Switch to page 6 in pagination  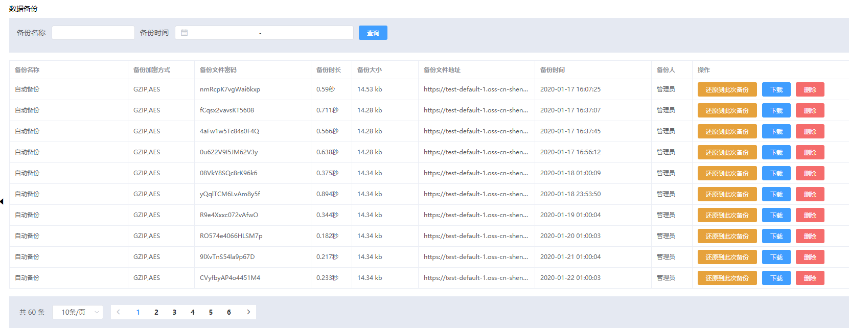228,312
